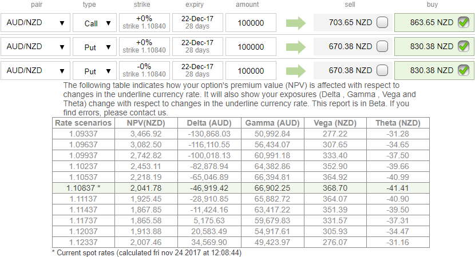Toggle the buy checkbox in the third row
The width and height of the screenshot is (475, 257).
[464, 71]
